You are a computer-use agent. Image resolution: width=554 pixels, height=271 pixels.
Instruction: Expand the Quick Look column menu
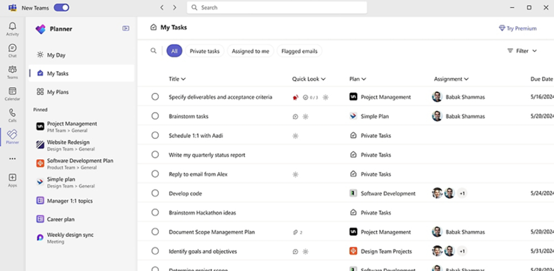pos(308,79)
